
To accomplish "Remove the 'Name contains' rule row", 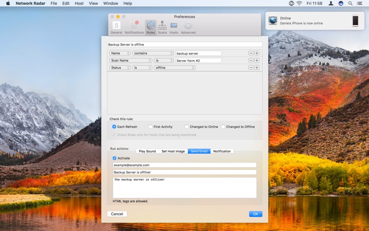I will tap(251, 53).
